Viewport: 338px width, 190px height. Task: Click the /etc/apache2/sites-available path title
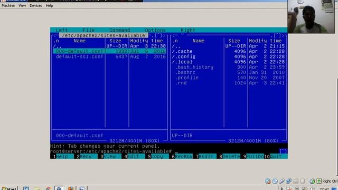[x=104, y=35]
